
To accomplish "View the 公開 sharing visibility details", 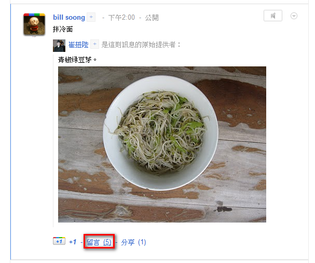I will [x=152, y=18].
